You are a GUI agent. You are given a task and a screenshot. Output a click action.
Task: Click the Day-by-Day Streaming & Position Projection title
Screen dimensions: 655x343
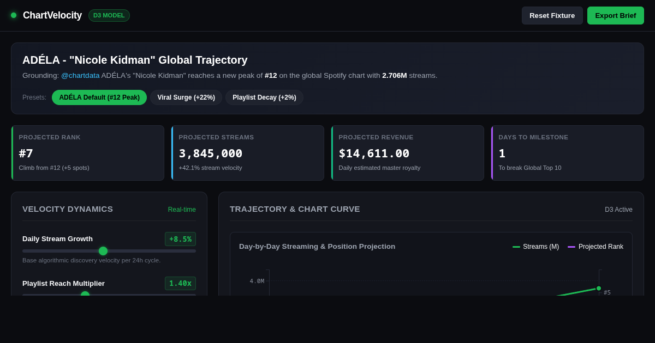tap(317, 247)
